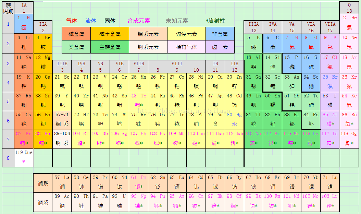The height and width of the screenshot is (214, 361).
Task: Select the oxygen cell 8 O
Action: tap(311, 44)
